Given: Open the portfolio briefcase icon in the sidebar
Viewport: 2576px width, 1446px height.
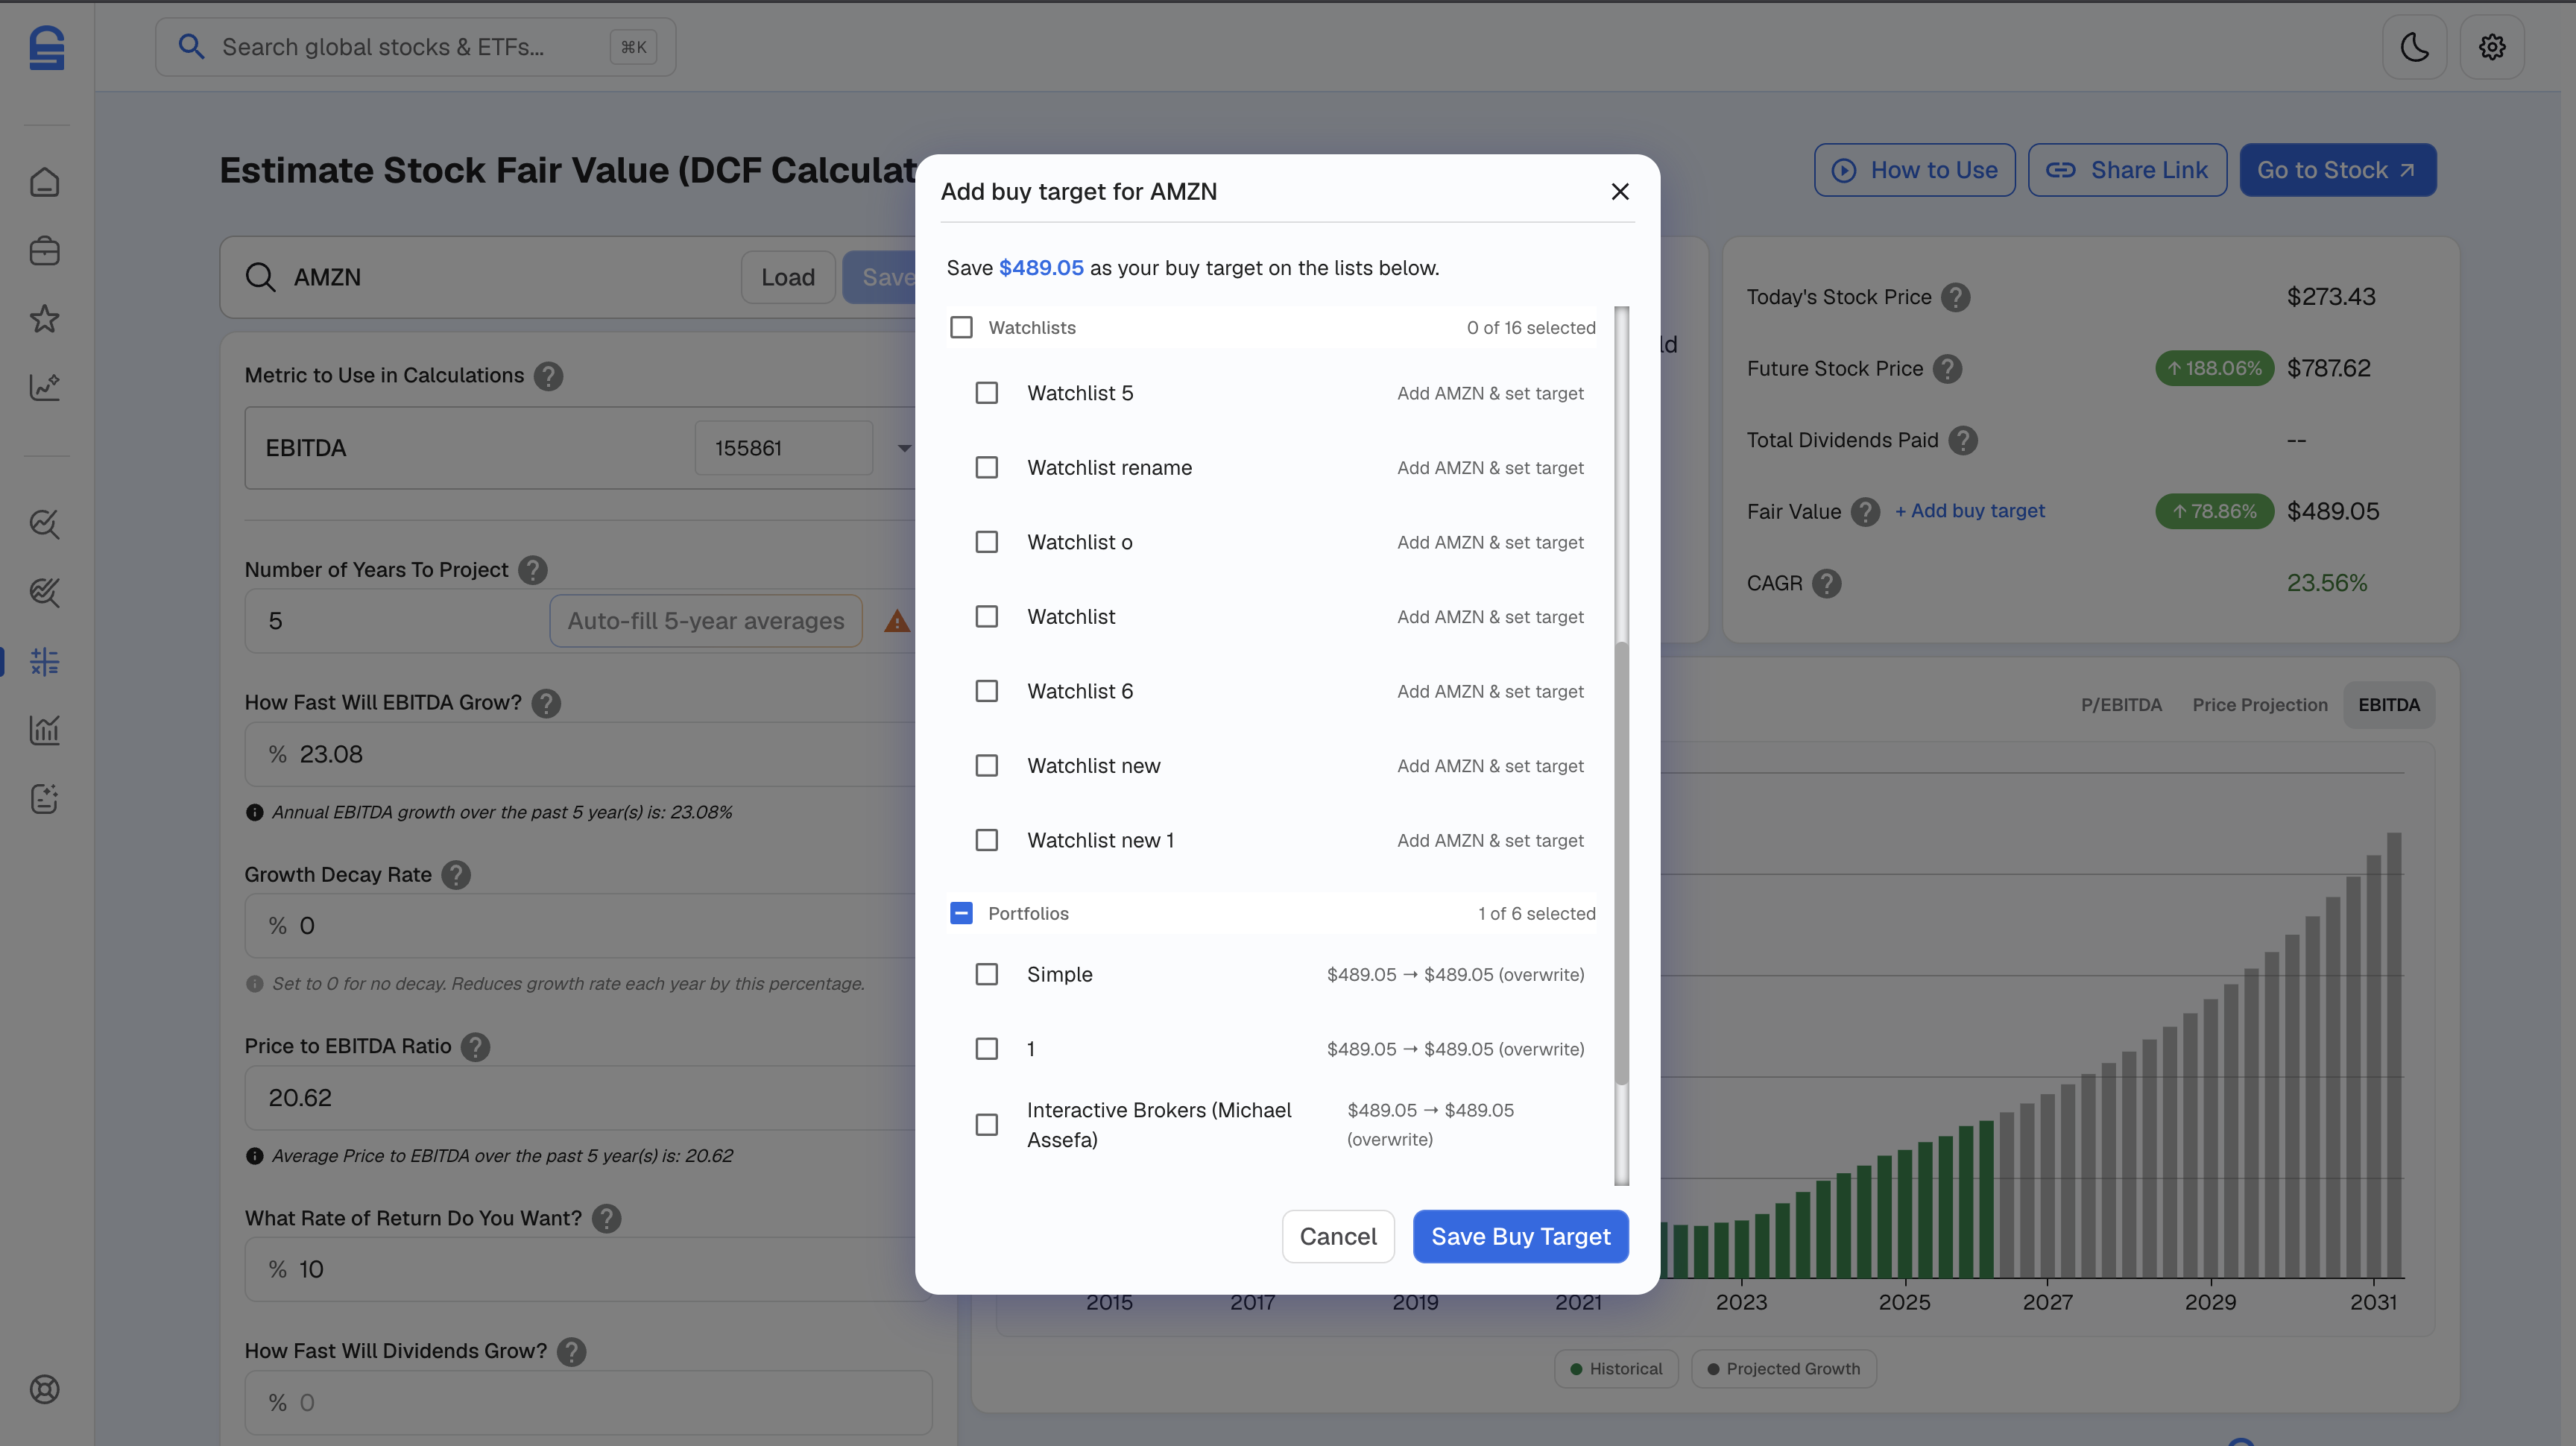Looking at the screenshot, I should 45,250.
